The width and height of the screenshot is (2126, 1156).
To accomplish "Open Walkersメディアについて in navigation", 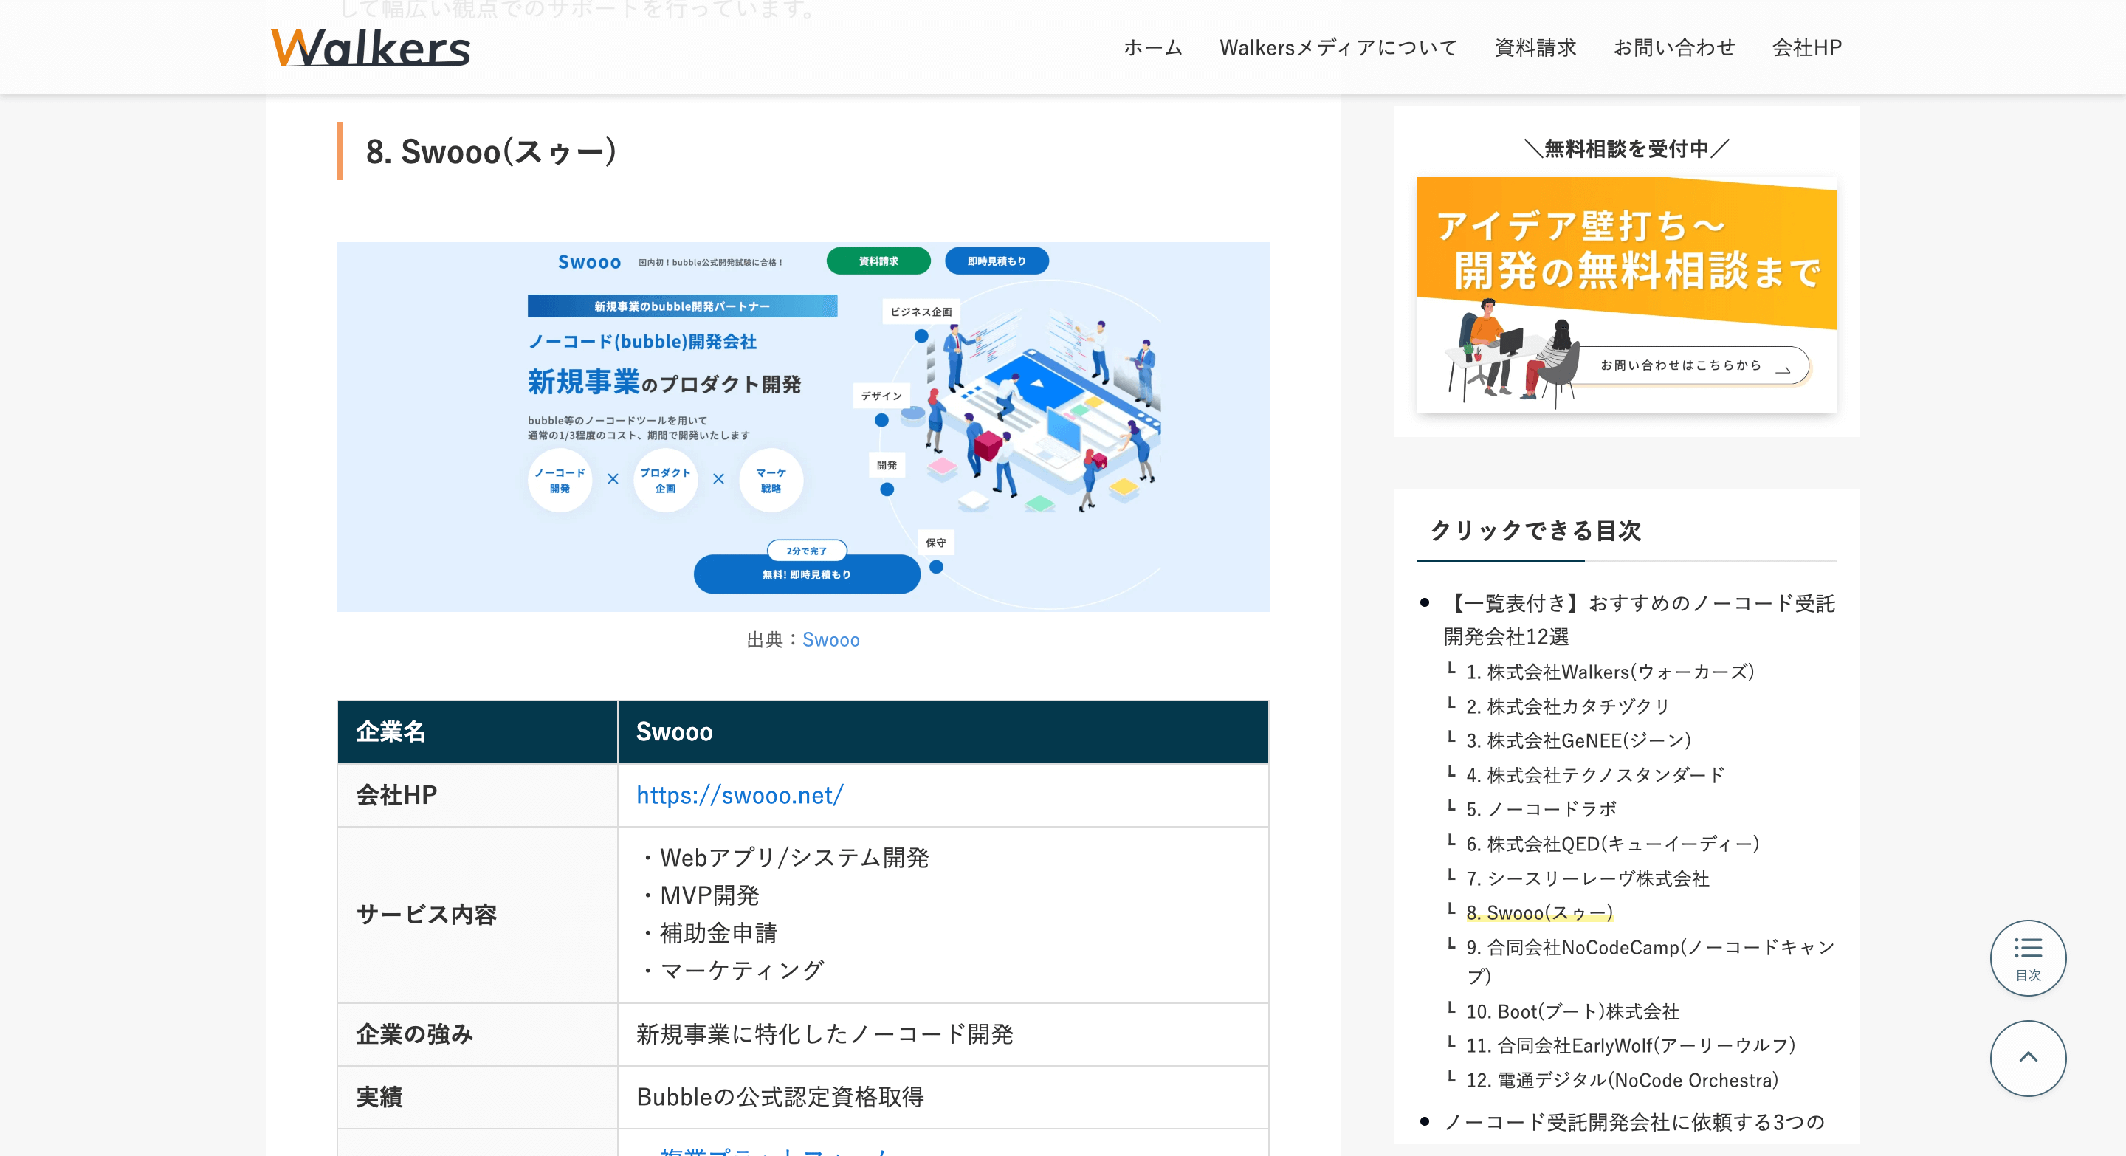I will [1338, 48].
